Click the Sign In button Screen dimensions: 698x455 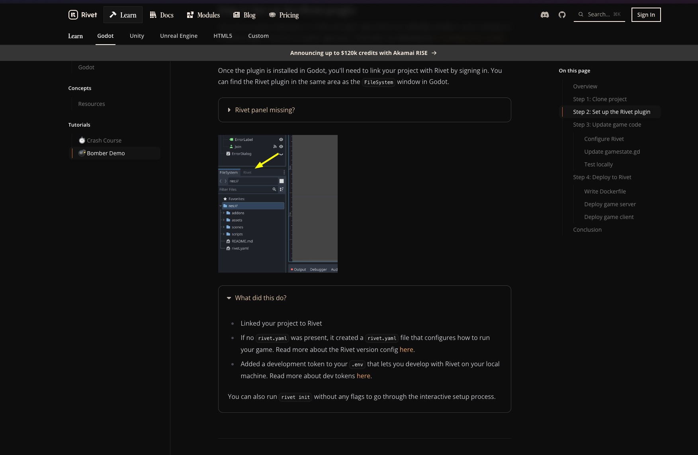[646, 15]
